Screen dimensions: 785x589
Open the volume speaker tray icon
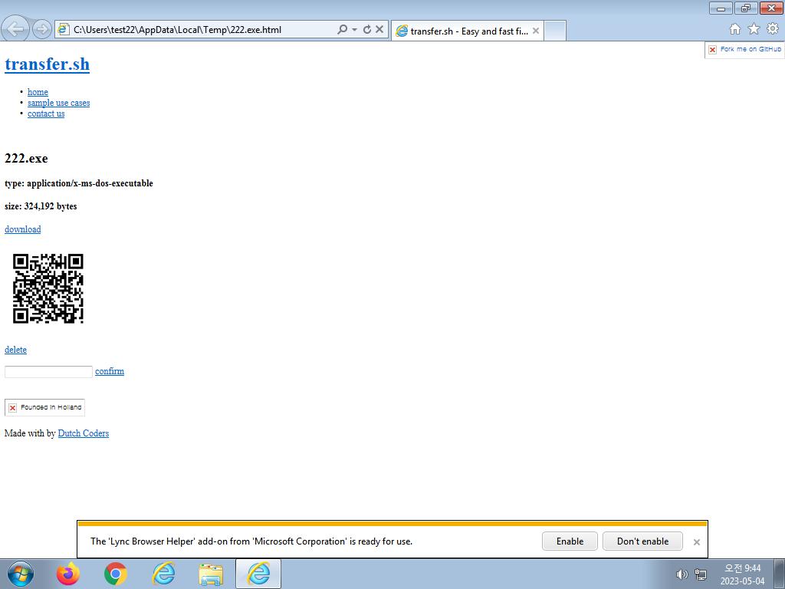[682, 574]
